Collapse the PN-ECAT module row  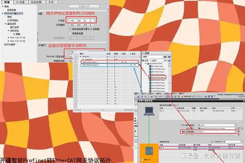click(81, 57)
